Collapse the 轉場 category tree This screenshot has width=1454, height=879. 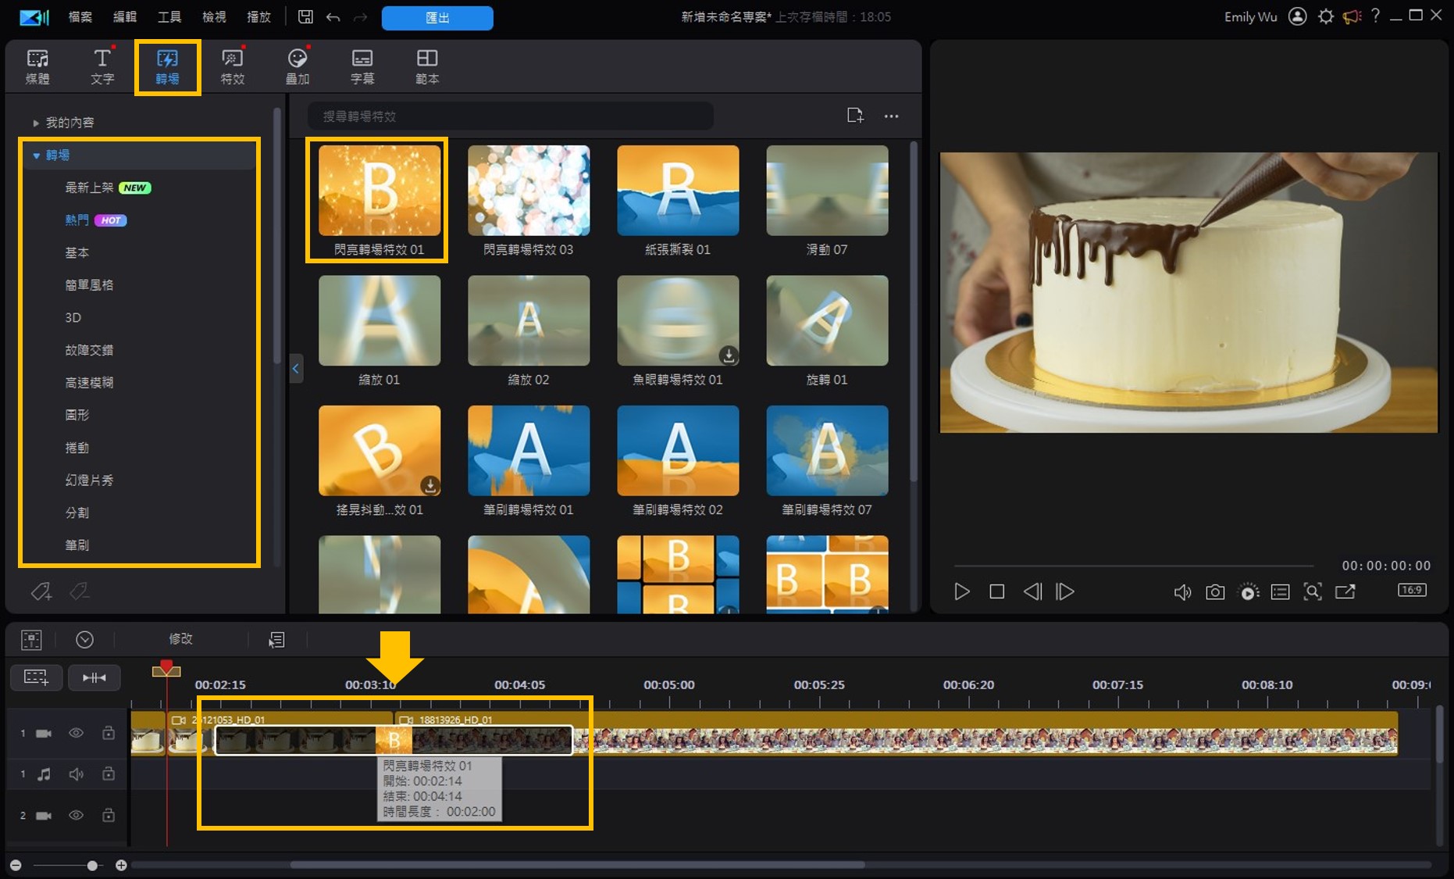[36, 155]
